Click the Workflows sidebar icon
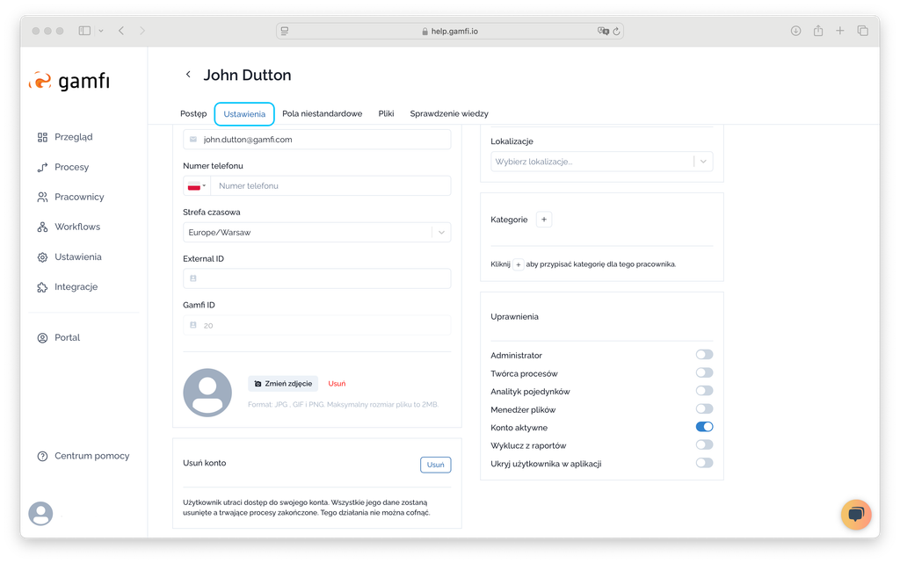Viewport: 900px width, 563px height. tap(42, 227)
